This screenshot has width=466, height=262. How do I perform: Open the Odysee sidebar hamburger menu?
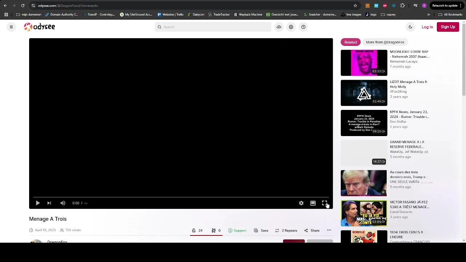click(11, 27)
